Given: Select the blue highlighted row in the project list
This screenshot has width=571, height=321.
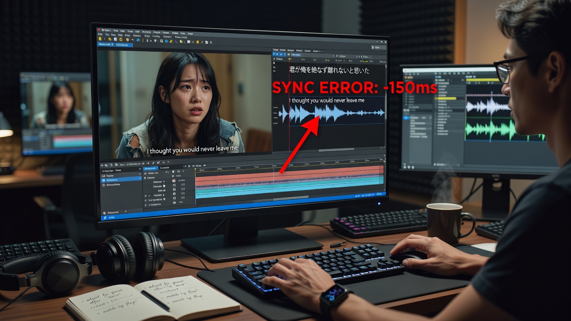Looking at the screenshot, I should click(x=121, y=179).
